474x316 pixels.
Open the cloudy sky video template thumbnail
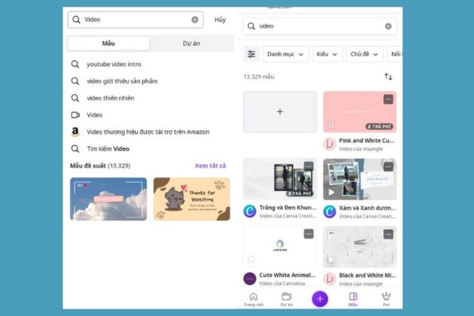(x=108, y=199)
